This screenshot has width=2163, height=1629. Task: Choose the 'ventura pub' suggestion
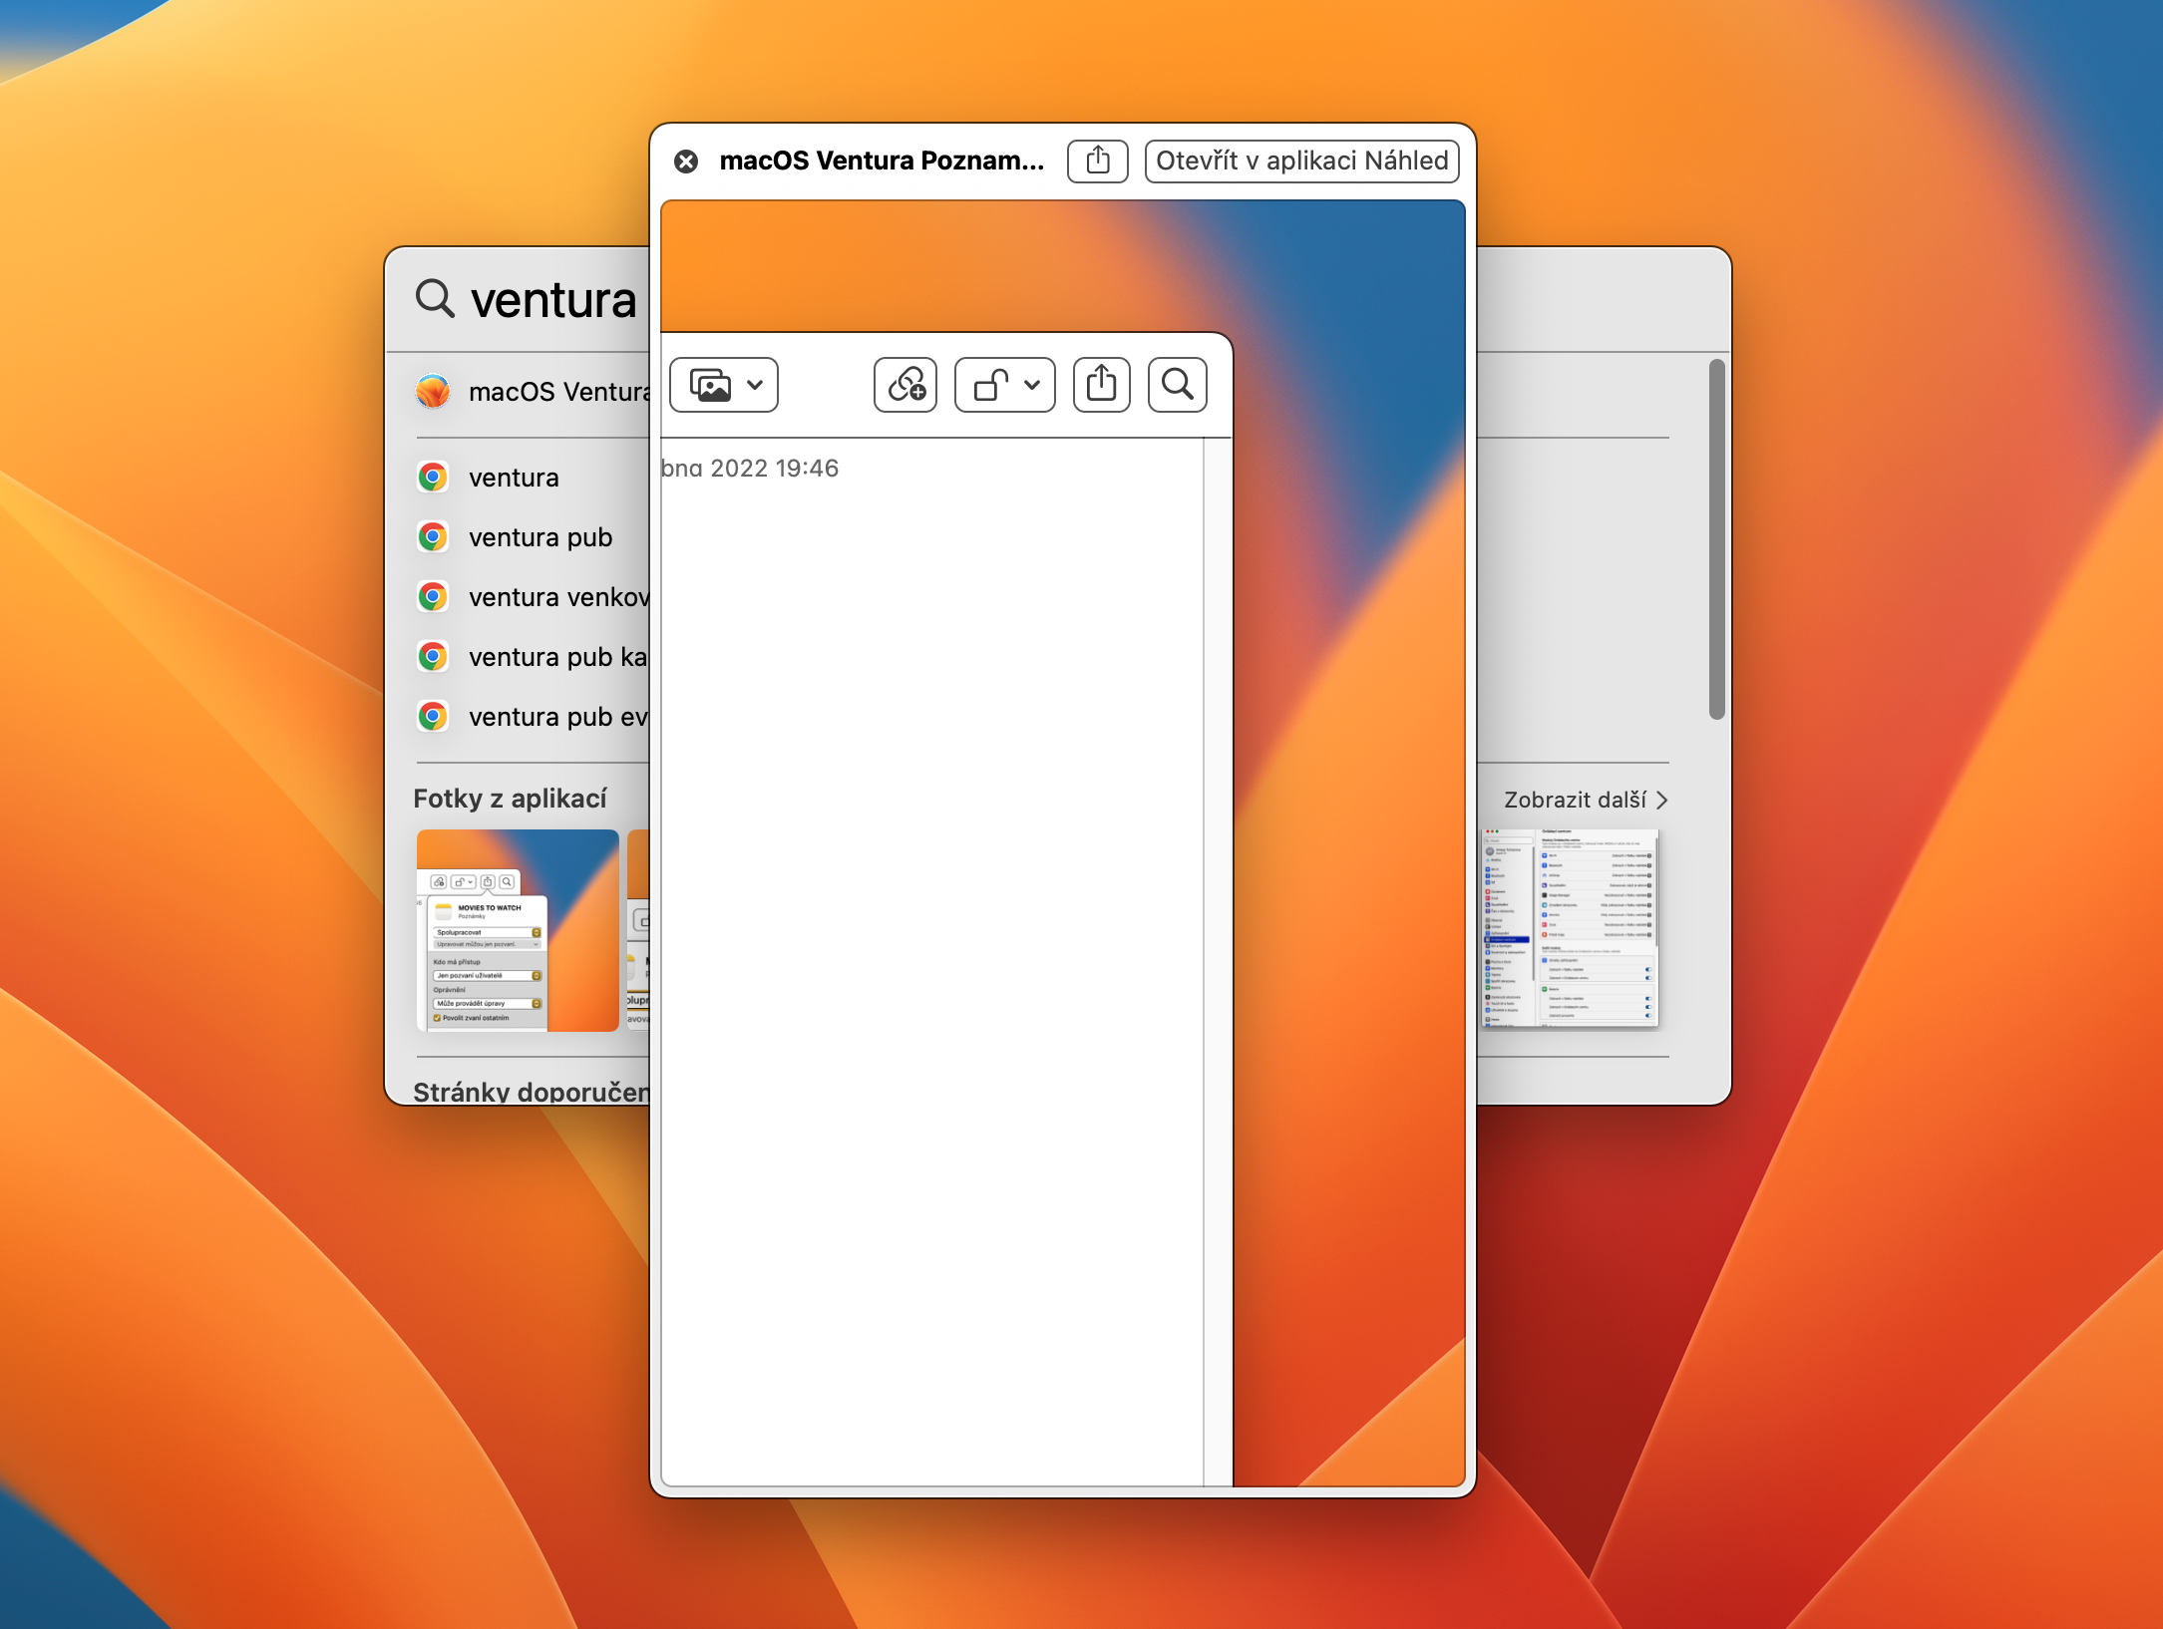540,537
